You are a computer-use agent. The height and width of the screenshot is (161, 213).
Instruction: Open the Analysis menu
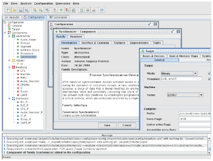[26, 4]
